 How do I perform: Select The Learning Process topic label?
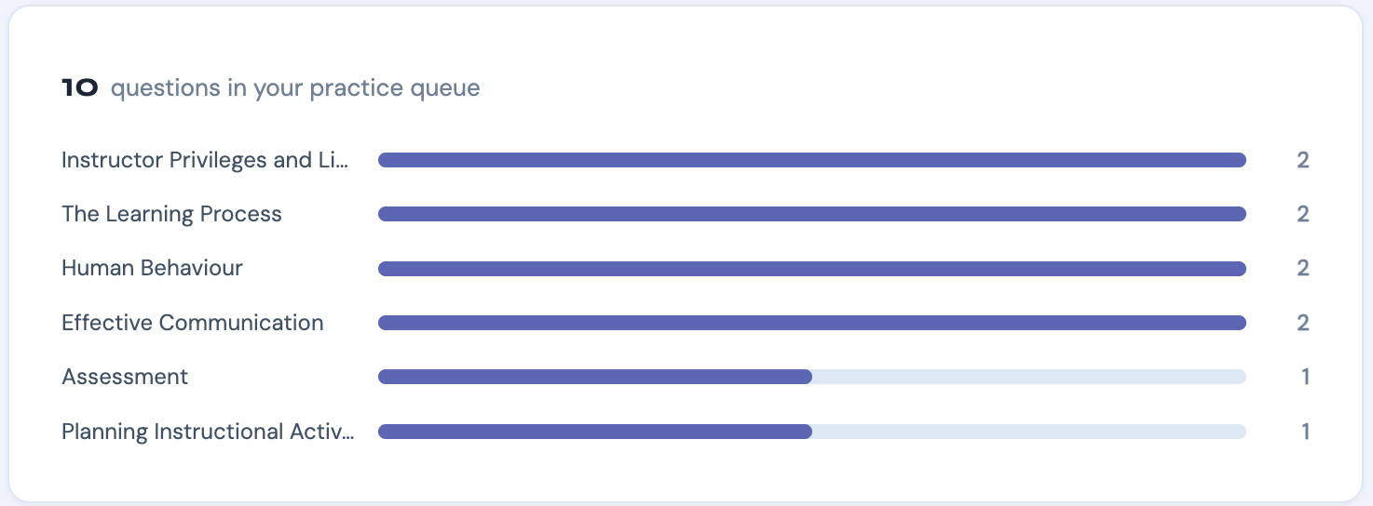tap(171, 214)
